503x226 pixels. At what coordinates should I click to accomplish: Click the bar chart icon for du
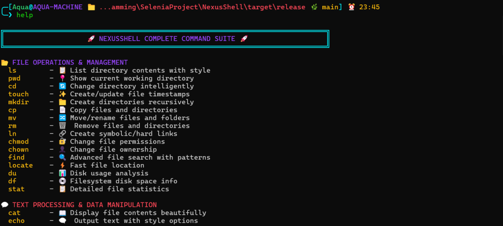point(62,173)
